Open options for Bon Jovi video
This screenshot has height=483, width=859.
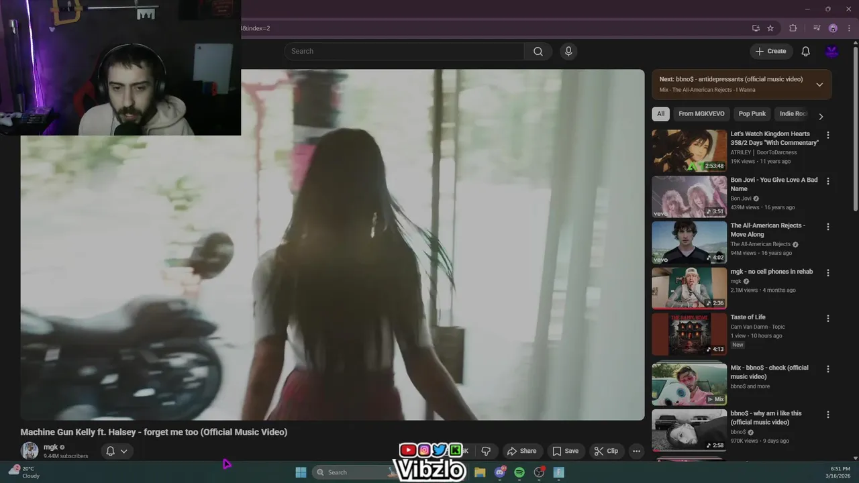coord(827,181)
